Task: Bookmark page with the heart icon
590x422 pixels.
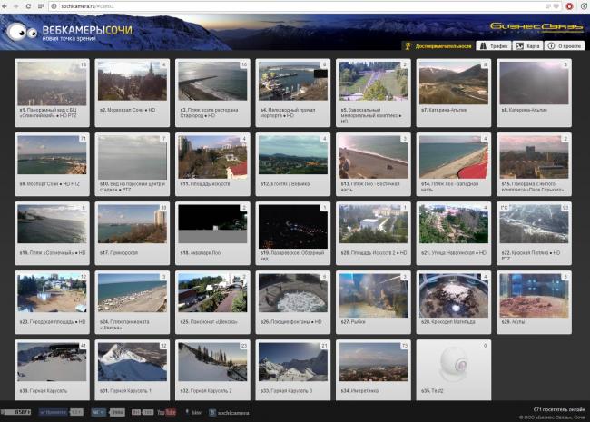Action: pos(556,6)
